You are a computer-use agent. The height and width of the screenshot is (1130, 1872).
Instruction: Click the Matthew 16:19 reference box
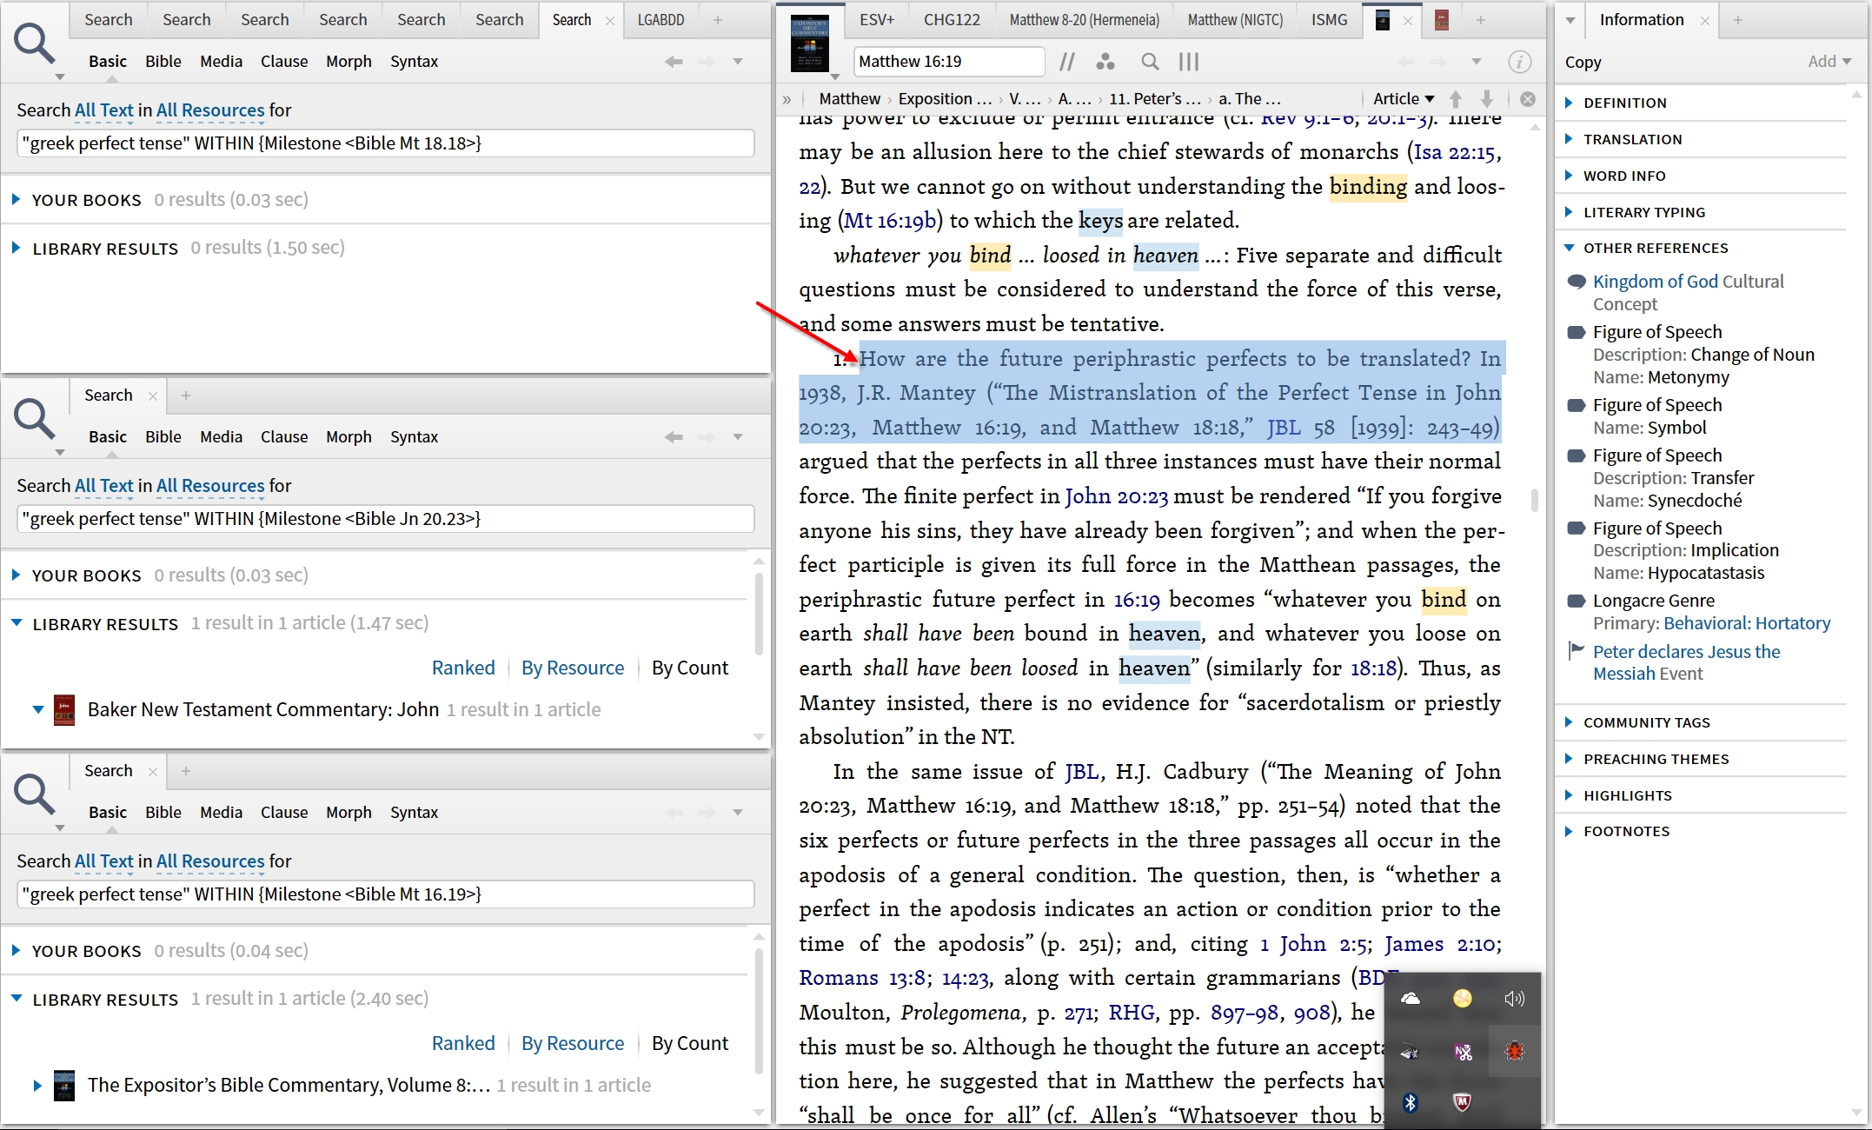948,62
